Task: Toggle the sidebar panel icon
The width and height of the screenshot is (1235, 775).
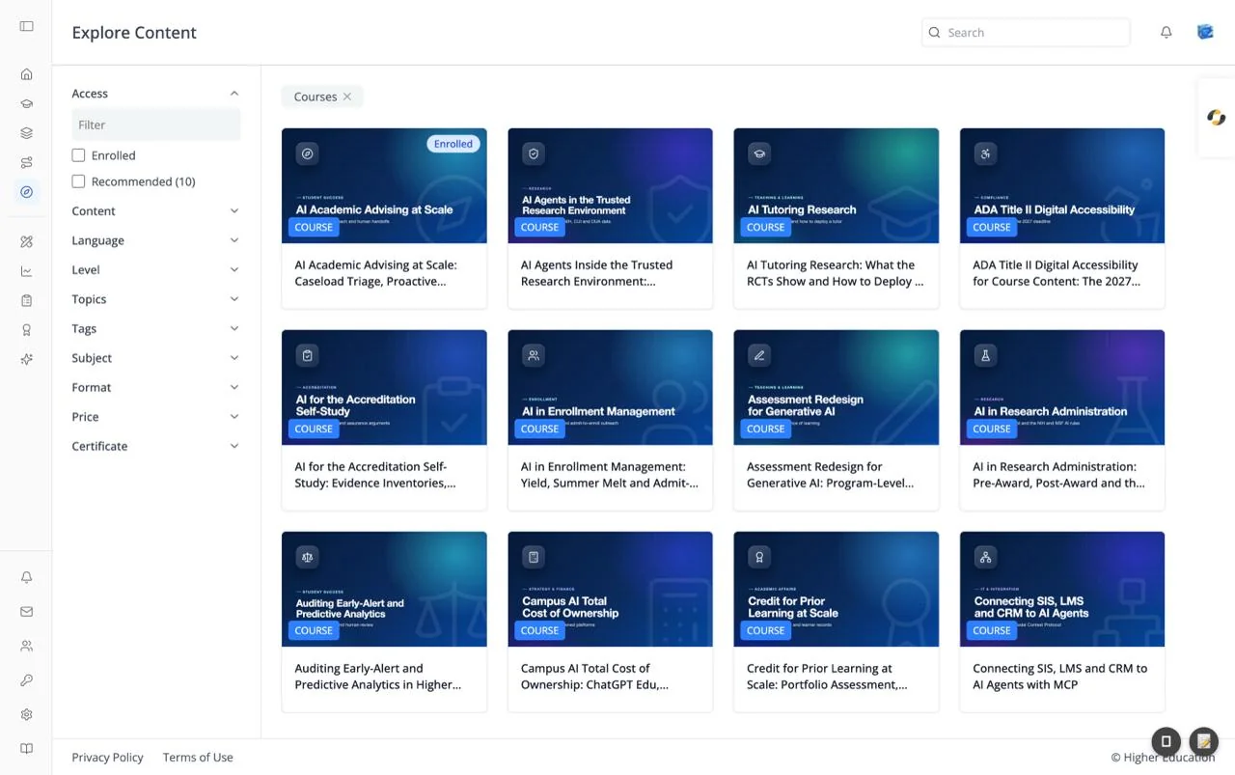Action: [26, 26]
